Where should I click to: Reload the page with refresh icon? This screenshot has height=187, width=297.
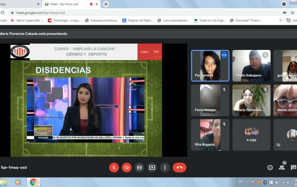[2, 13]
